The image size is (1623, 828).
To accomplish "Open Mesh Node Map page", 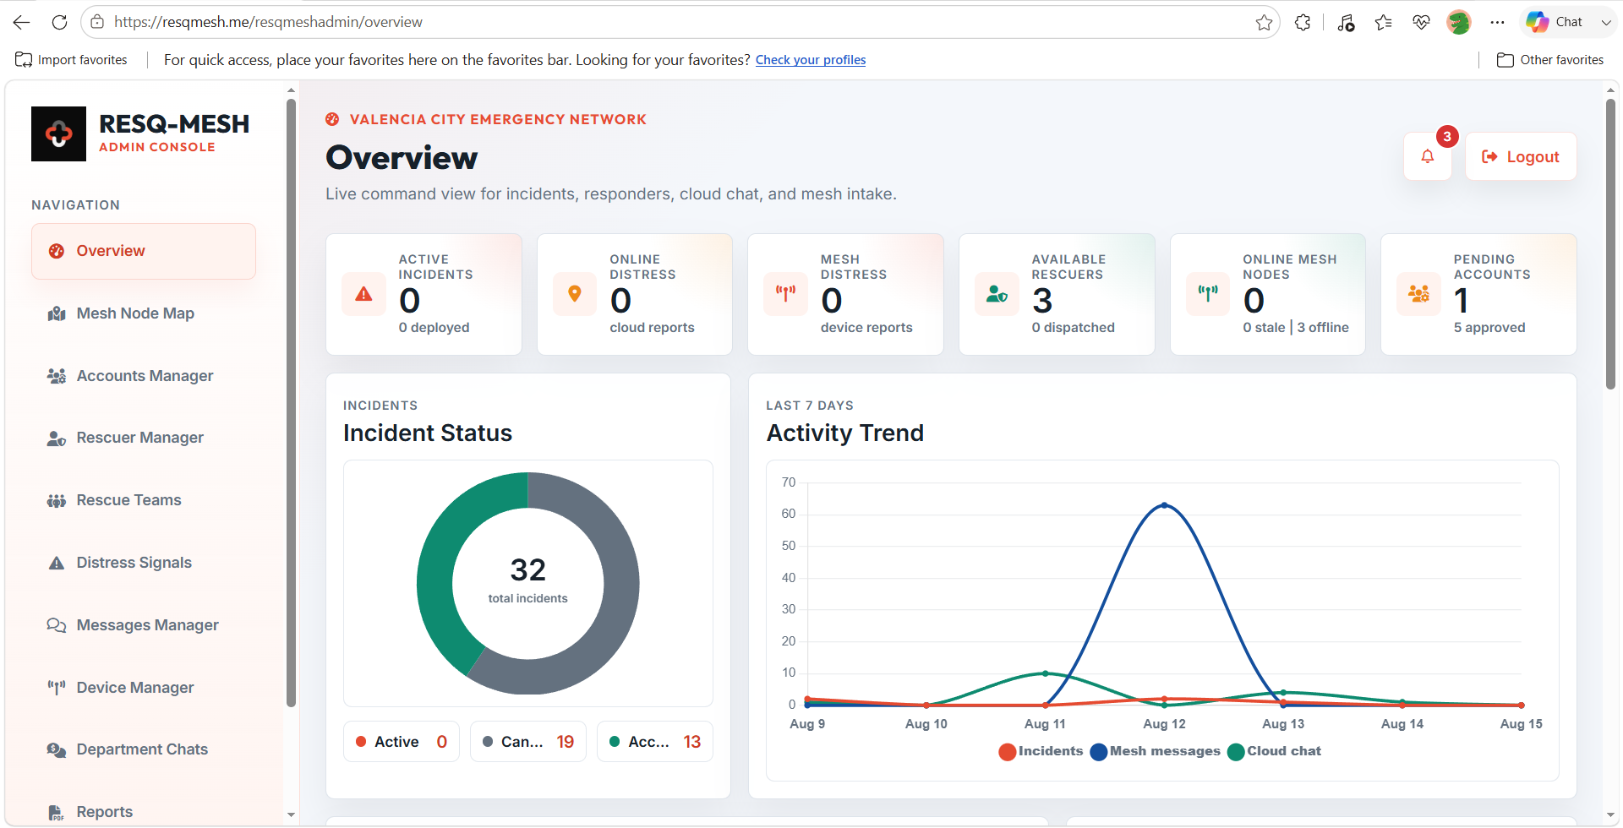I will (144, 313).
